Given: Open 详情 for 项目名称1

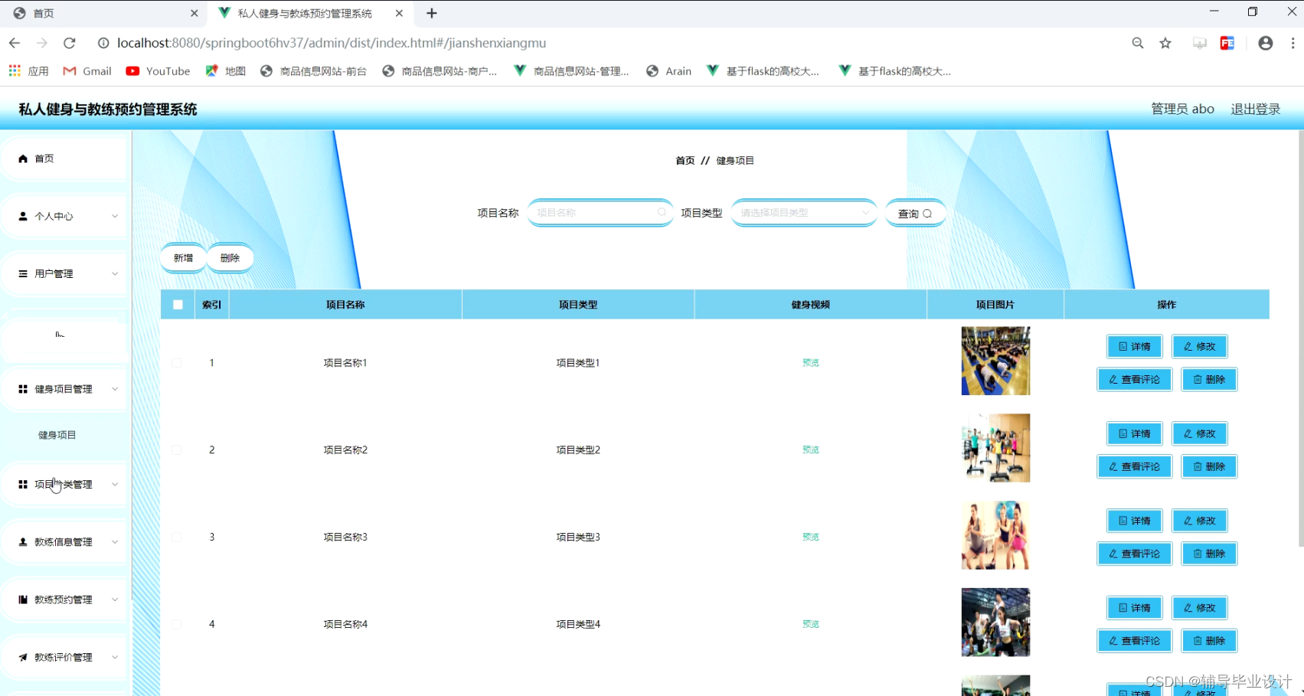Looking at the screenshot, I should (1134, 346).
